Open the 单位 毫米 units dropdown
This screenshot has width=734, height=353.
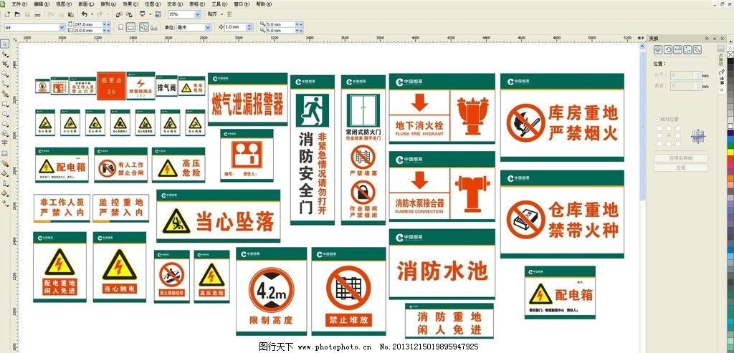(x=208, y=28)
